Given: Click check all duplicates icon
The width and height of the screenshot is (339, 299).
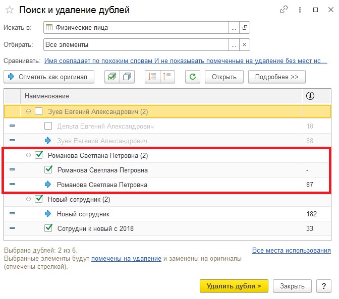Looking at the screenshot, I should point(111,77).
